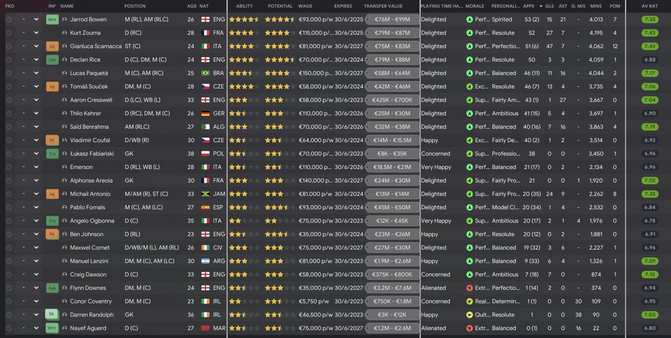Click Darren Randolph's 7.50 average rating pill
The image size is (671, 338).
pyautogui.click(x=649, y=314)
